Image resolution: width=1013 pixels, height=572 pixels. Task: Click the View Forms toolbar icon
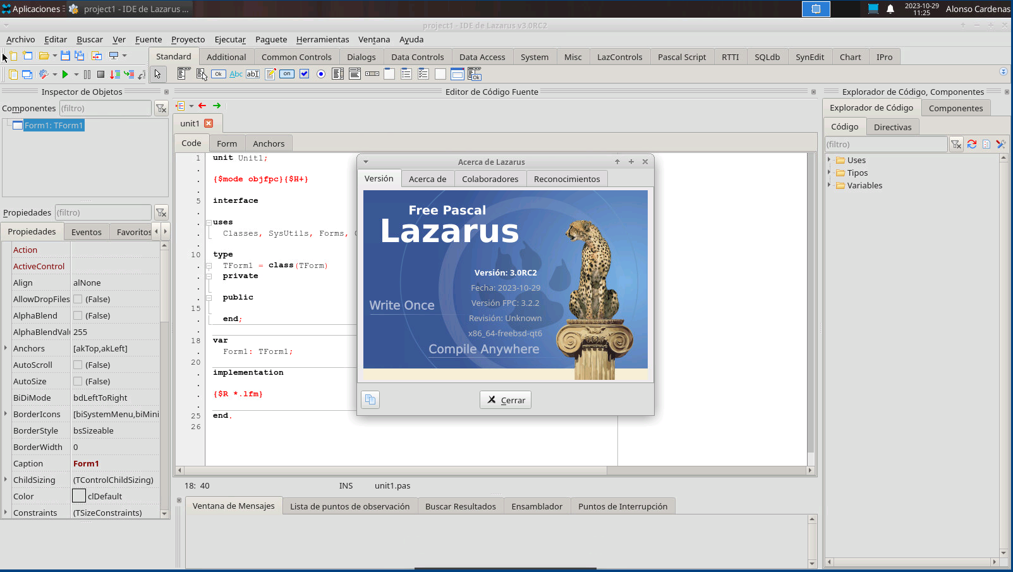click(27, 74)
